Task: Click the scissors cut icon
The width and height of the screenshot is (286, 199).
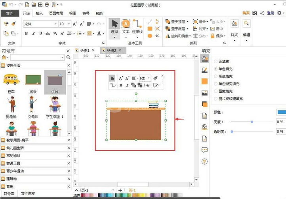Action: (6, 24)
